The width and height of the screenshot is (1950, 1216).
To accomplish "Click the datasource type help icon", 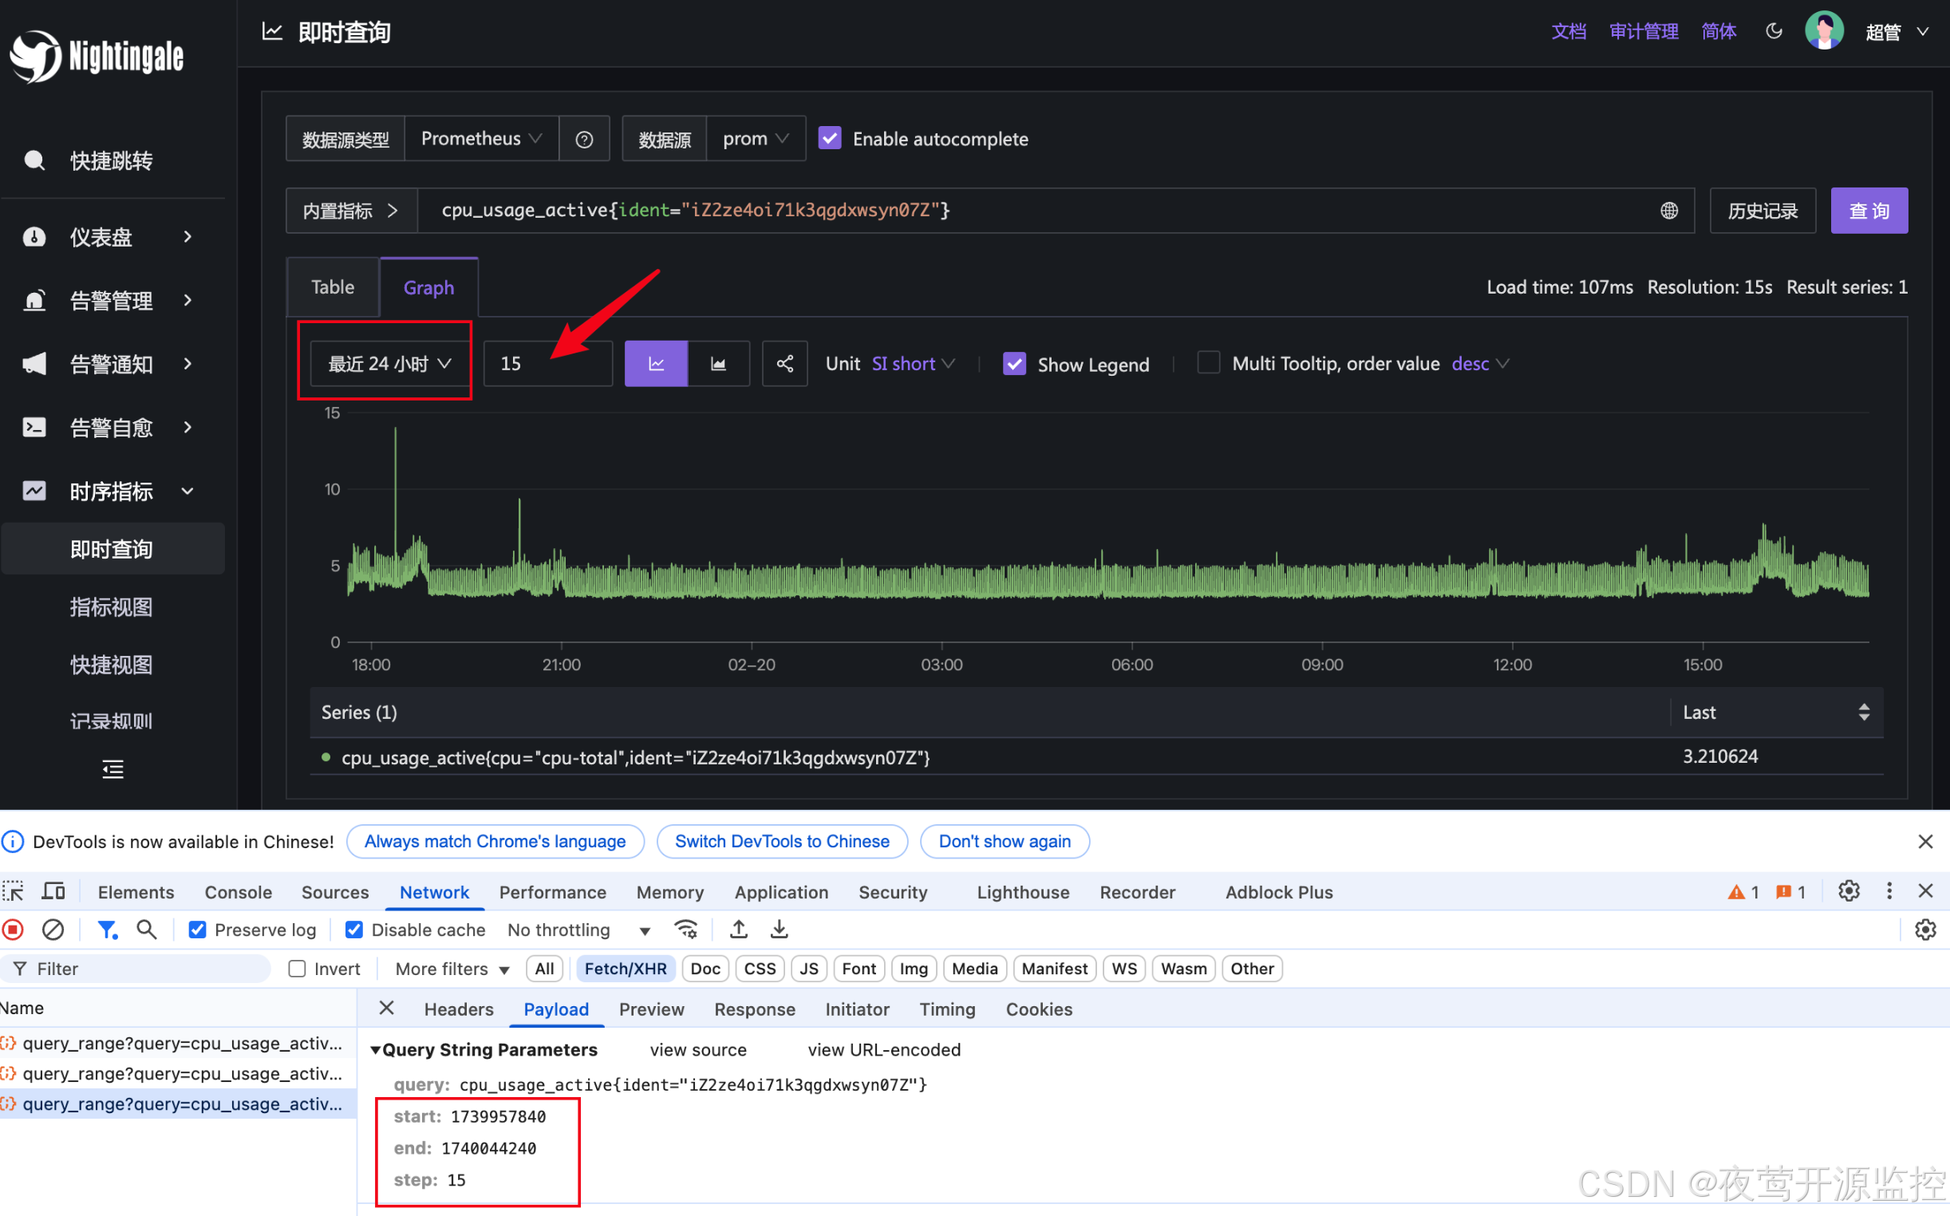I will click(584, 139).
